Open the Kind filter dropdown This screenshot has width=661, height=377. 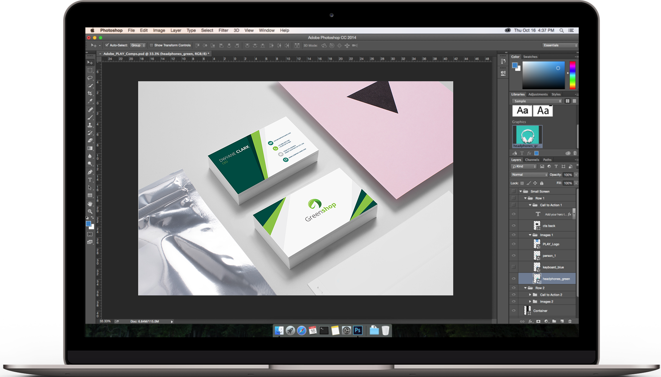[x=524, y=167]
